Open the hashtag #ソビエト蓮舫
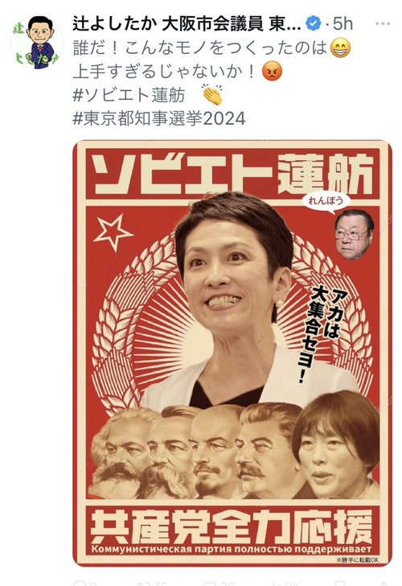The height and width of the screenshot is (586, 402). 129,95
